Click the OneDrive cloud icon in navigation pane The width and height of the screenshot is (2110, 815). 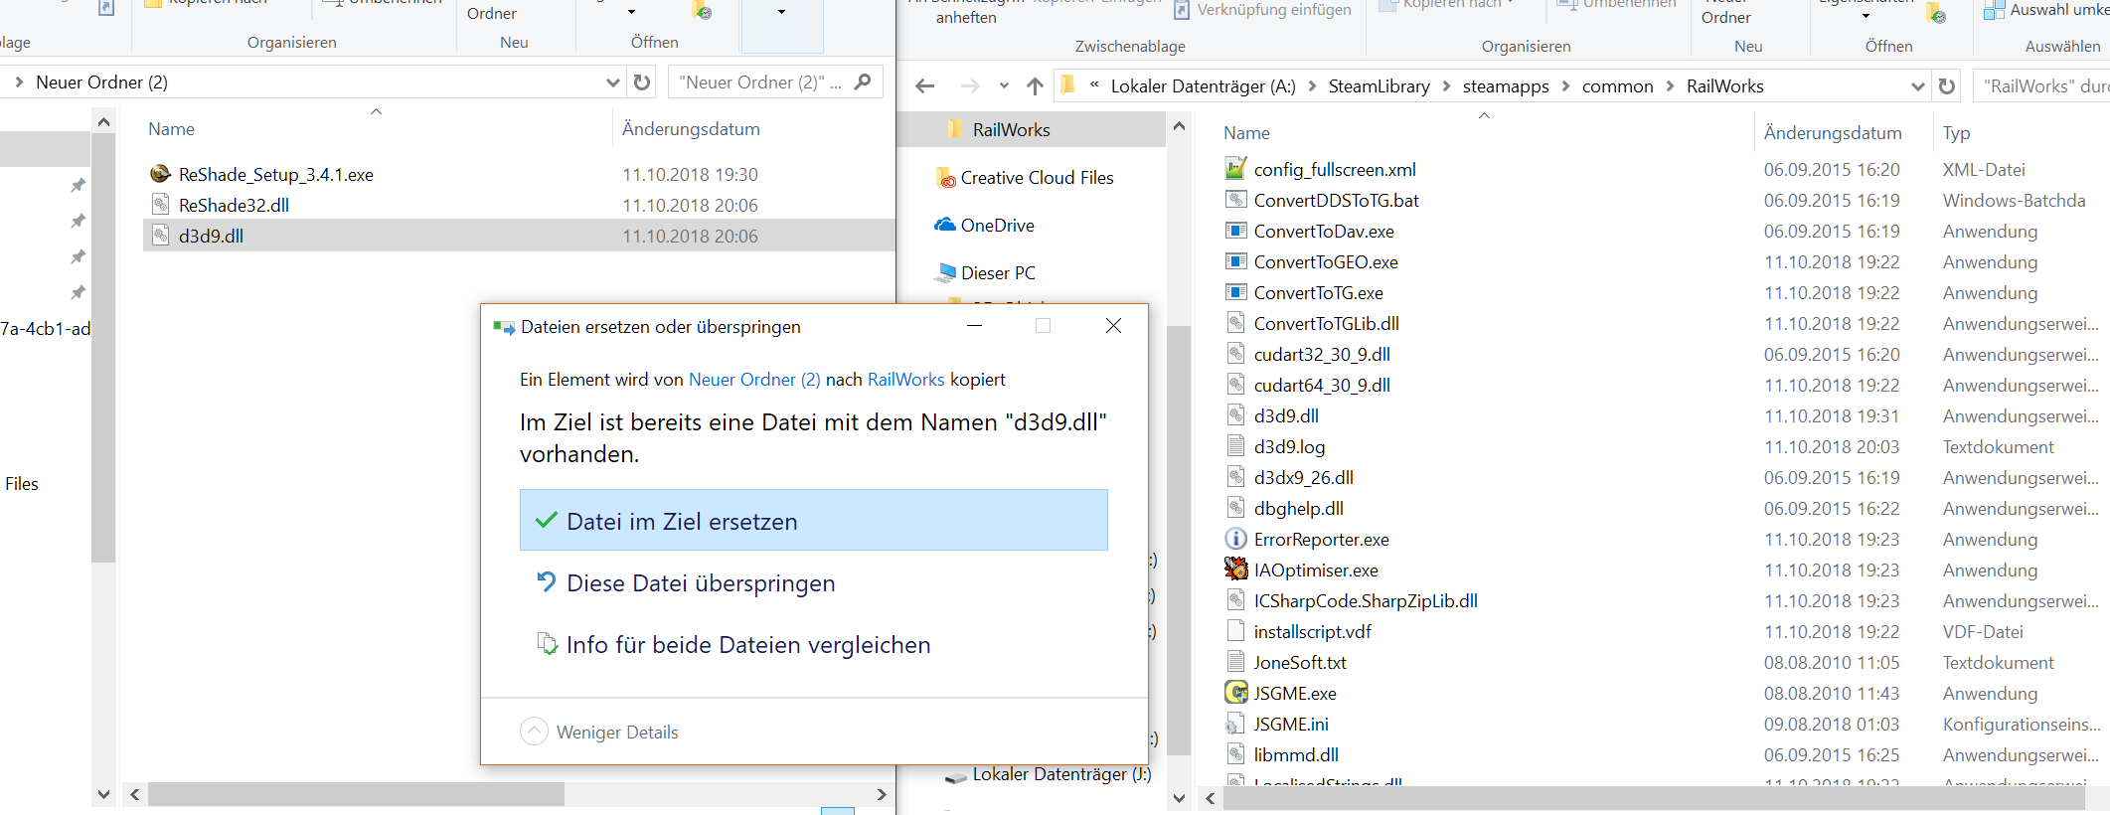945,225
